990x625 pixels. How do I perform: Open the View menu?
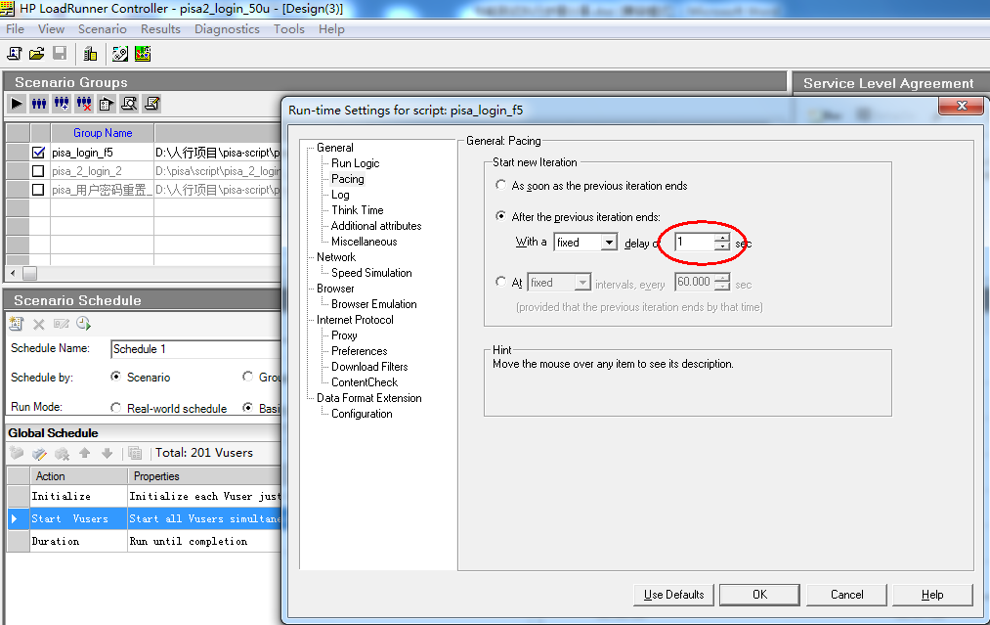point(51,29)
